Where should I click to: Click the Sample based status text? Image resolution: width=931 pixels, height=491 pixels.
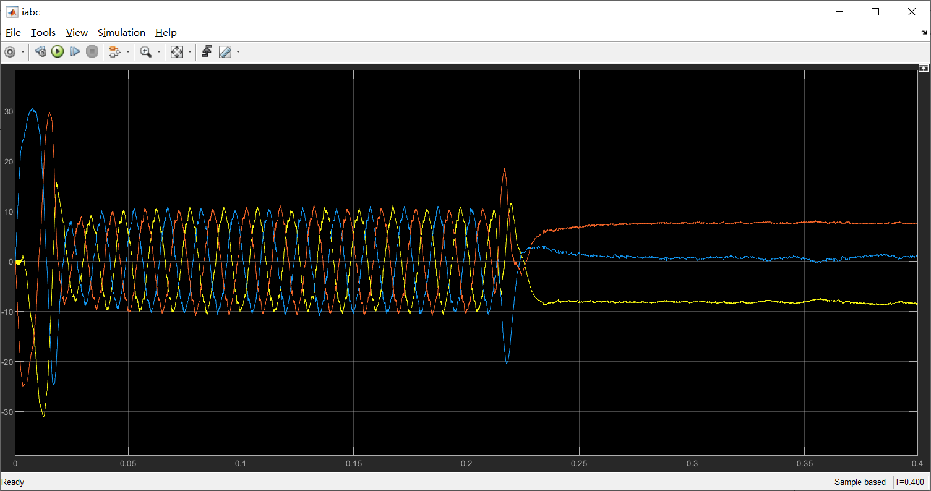pyautogui.click(x=860, y=482)
